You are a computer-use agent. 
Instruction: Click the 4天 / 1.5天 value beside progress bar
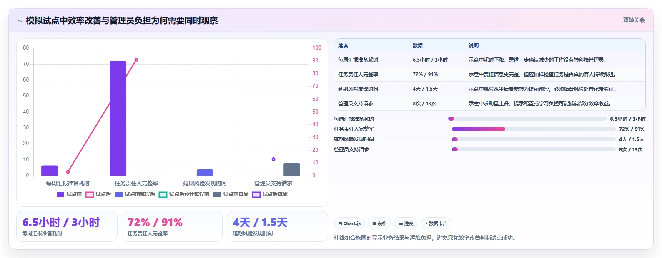pyautogui.click(x=632, y=139)
